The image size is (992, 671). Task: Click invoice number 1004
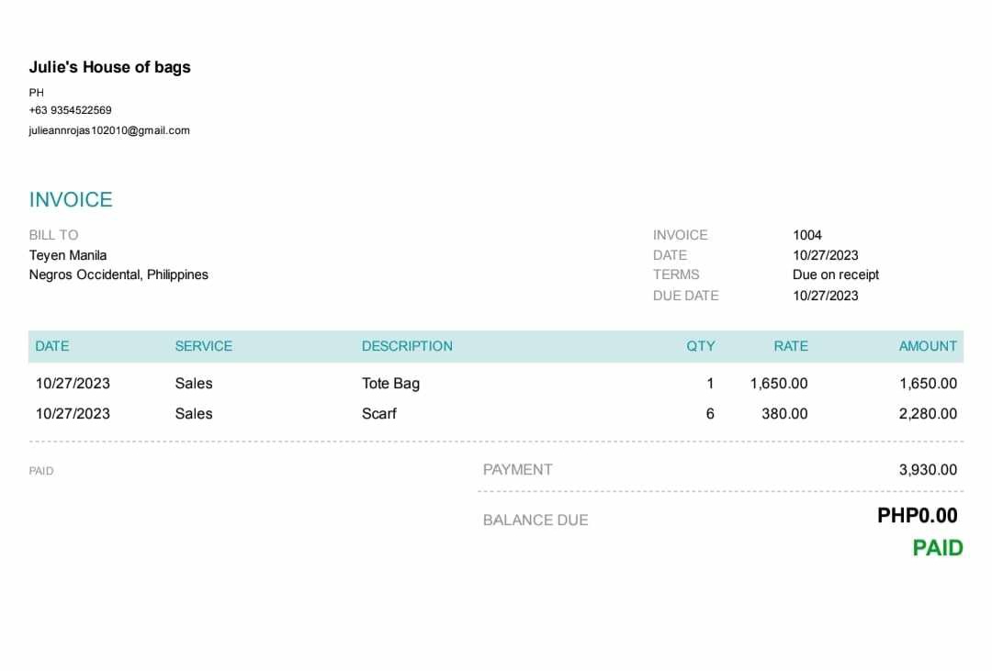click(807, 235)
